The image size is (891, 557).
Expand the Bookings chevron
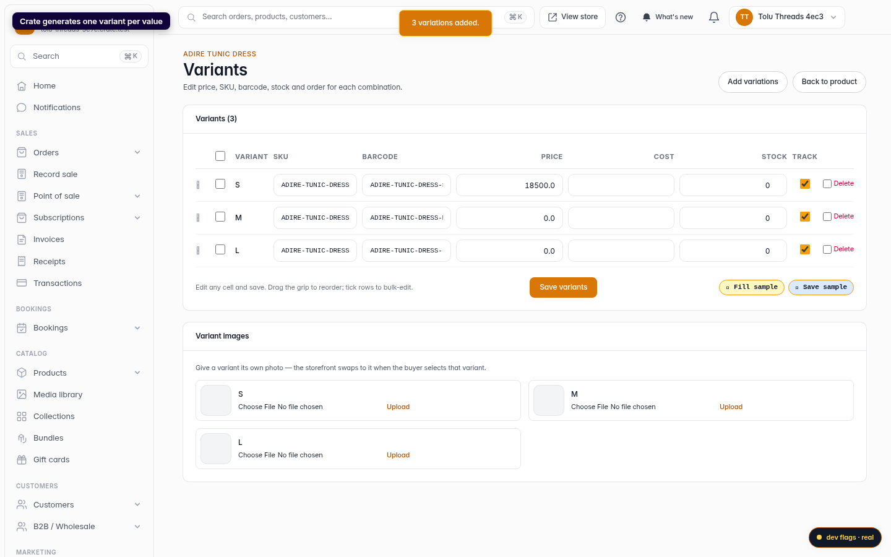tap(137, 328)
